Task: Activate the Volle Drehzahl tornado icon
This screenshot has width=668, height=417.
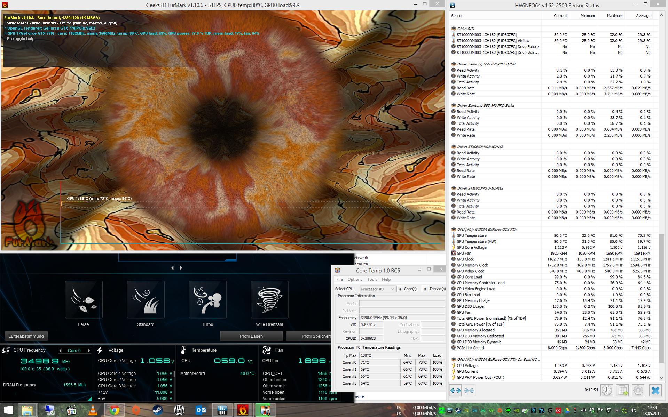Action: pyautogui.click(x=269, y=299)
